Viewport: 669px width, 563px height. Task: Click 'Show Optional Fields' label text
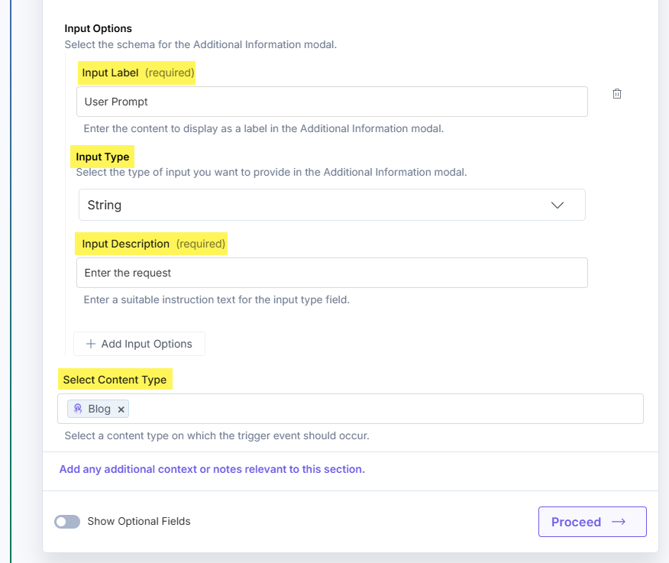coord(139,521)
